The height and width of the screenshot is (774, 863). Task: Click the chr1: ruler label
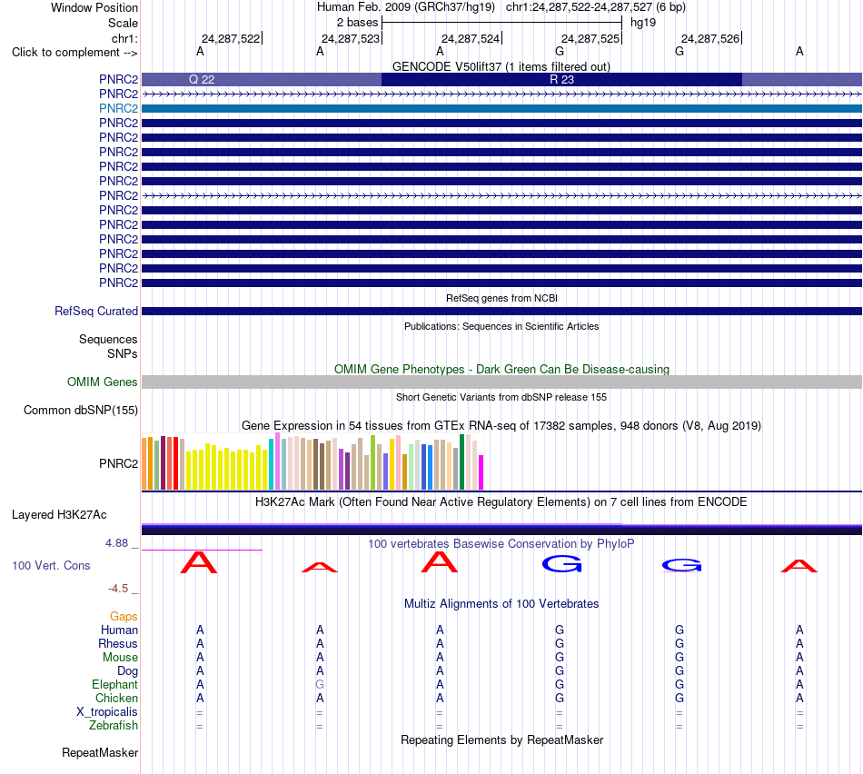tap(124, 38)
